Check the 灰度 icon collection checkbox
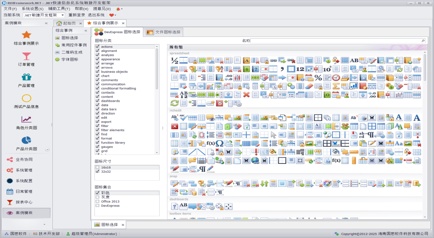 point(98,197)
